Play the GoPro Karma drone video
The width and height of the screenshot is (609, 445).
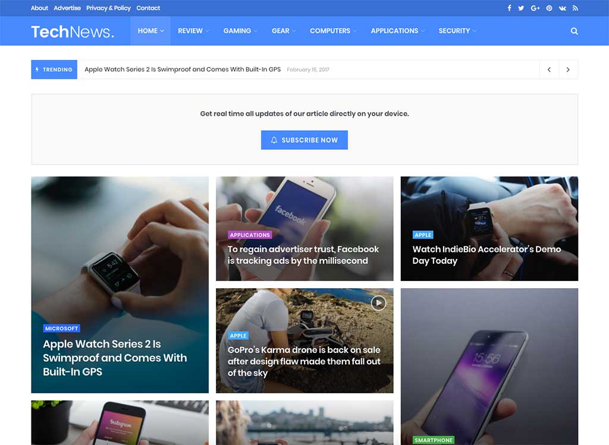point(378,303)
